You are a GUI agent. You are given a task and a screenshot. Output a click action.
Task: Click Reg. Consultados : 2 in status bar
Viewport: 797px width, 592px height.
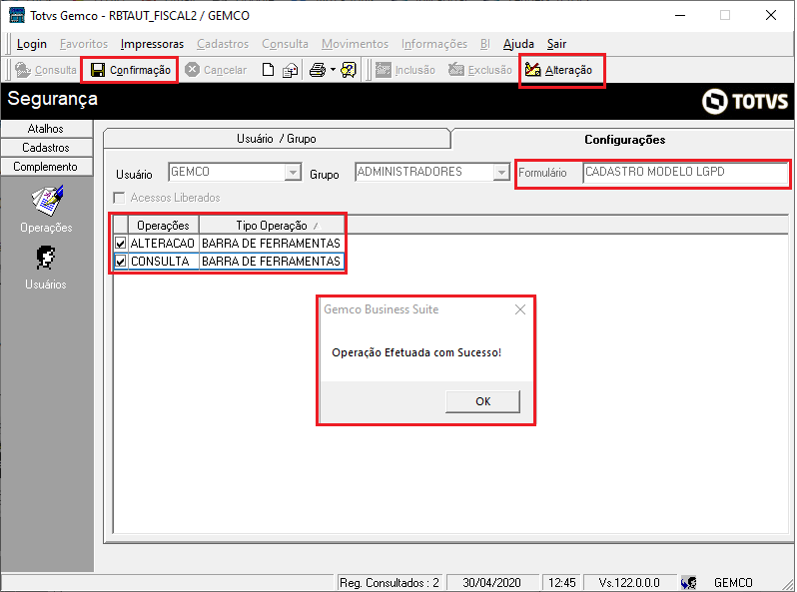click(x=390, y=582)
